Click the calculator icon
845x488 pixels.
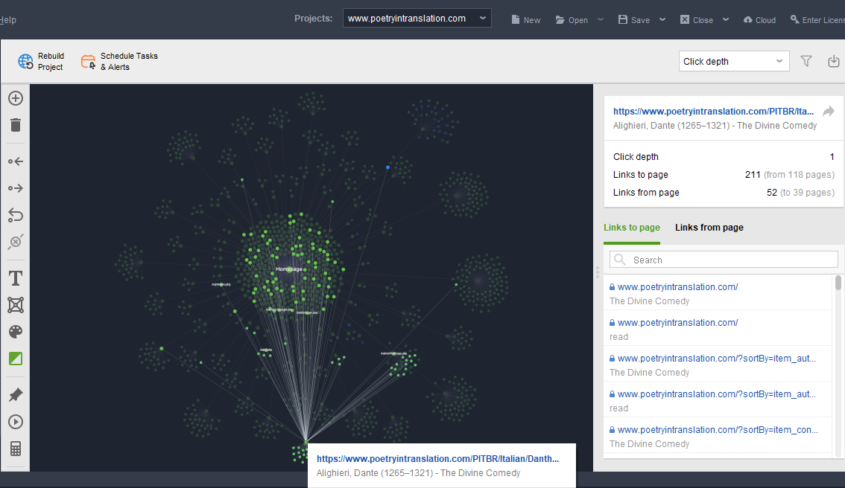[16, 449]
